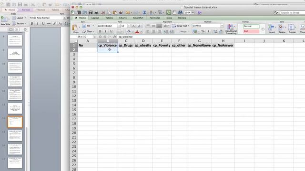The height and width of the screenshot is (171, 305).
Task: Toggle Underline in PowerPoint ribbon
Action: click(x=43, y=23)
